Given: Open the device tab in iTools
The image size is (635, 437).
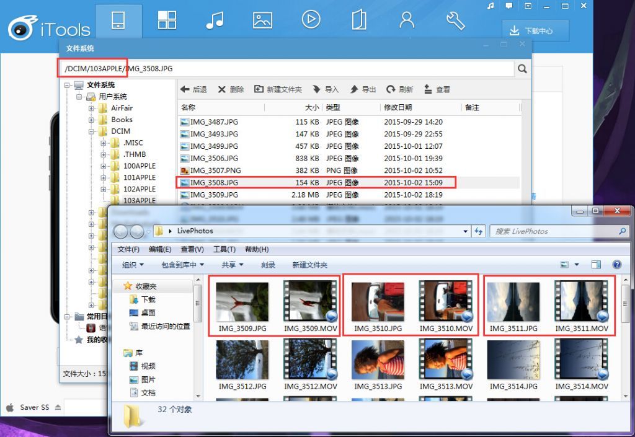Looking at the screenshot, I should pyautogui.click(x=118, y=20).
